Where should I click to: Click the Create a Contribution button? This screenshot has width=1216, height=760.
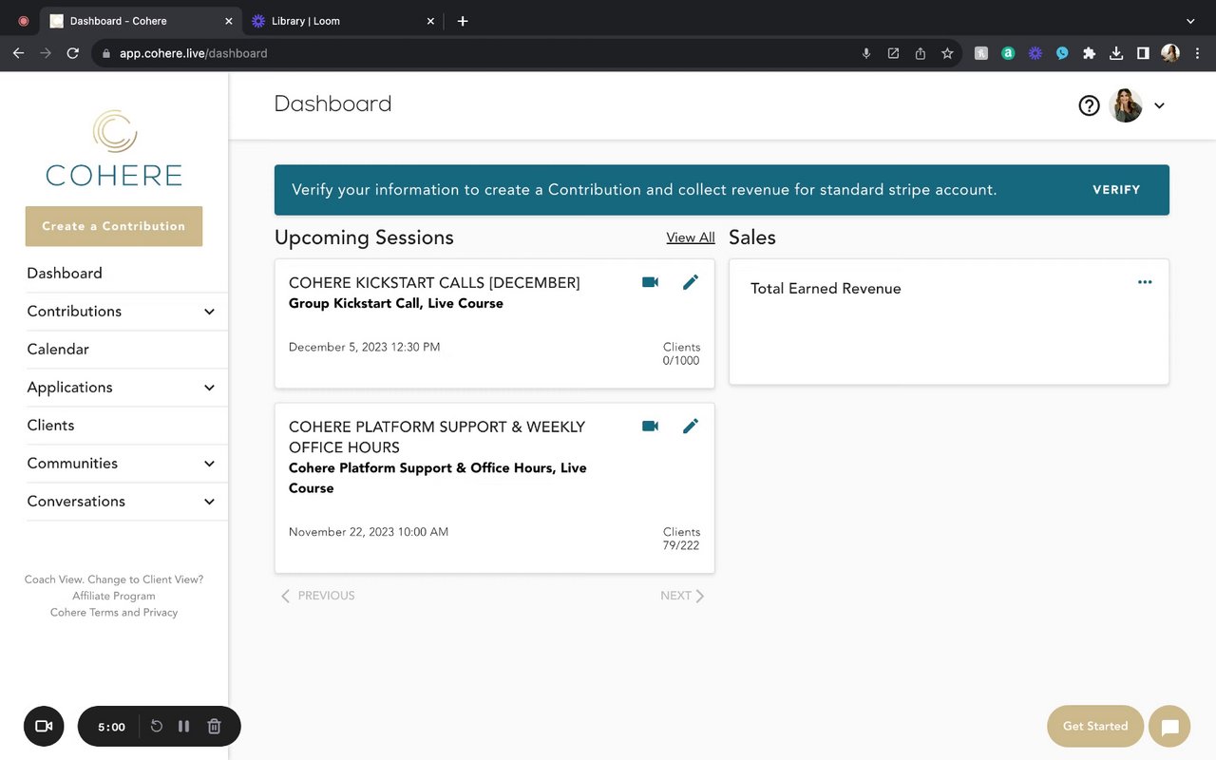tap(114, 226)
